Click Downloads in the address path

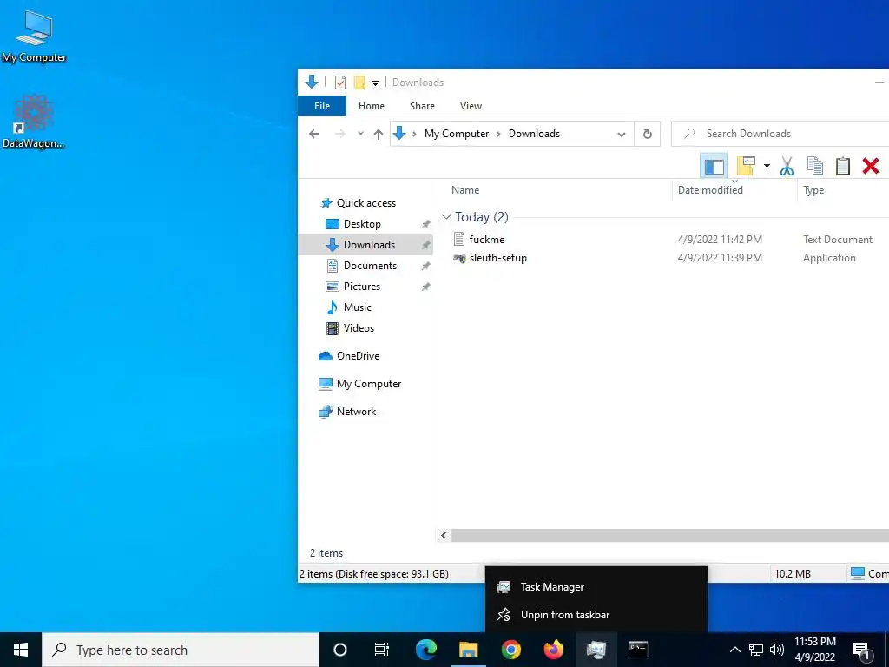click(534, 134)
